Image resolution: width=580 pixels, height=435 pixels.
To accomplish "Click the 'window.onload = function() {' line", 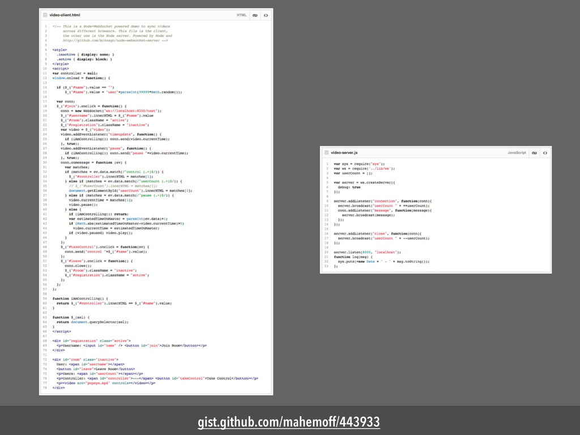I will [x=81, y=78].
